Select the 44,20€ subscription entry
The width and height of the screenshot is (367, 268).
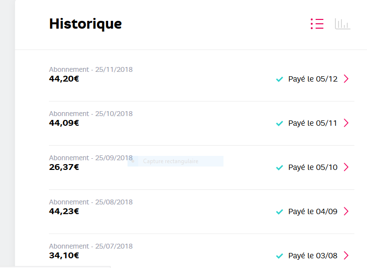tap(64, 79)
